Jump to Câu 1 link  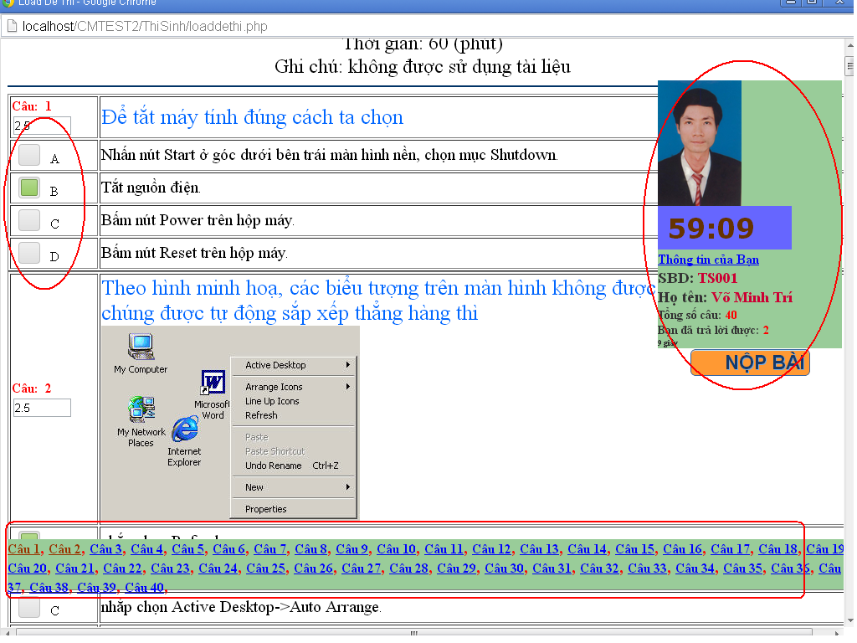pos(24,549)
